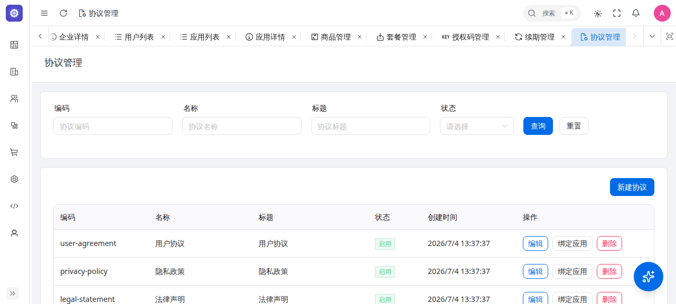676x304 pixels.
Task: Delete the privacy-policy row
Action: [609, 271]
